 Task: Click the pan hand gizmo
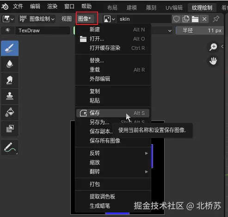click(213, 61)
